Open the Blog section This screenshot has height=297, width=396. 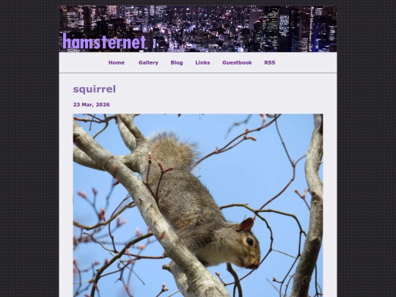pyautogui.click(x=177, y=62)
